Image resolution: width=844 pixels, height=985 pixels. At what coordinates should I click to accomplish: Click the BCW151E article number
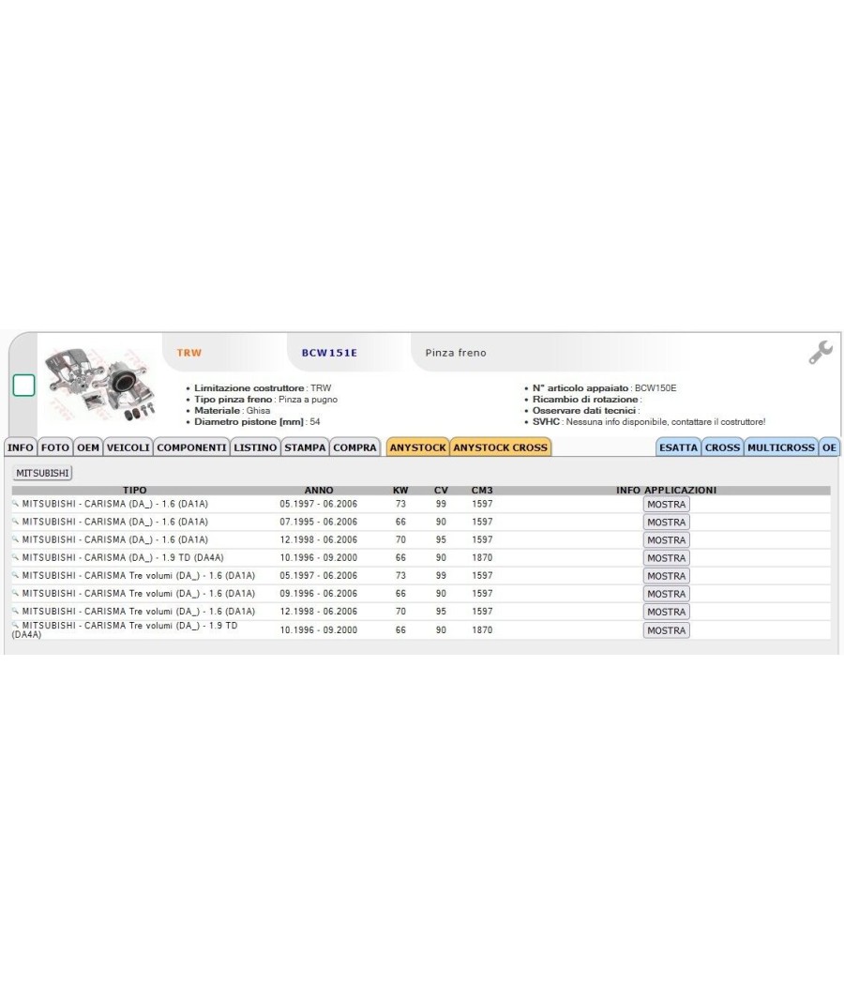tap(329, 353)
